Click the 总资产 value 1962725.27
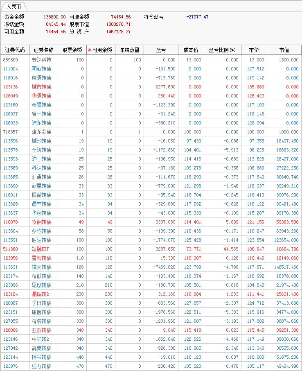 [x=118, y=32]
